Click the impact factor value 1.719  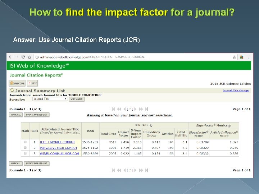[x=125, y=148]
